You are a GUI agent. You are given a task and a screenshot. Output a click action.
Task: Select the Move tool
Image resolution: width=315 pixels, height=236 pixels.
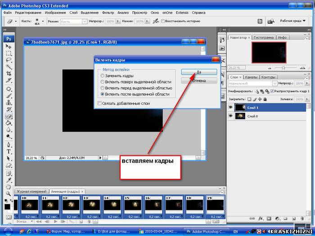click(x=9, y=47)
